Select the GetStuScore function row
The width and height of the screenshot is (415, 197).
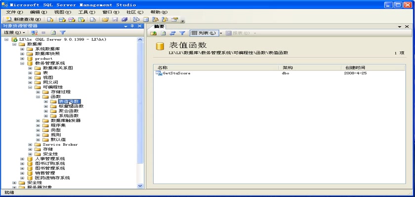tap(176, 73)
